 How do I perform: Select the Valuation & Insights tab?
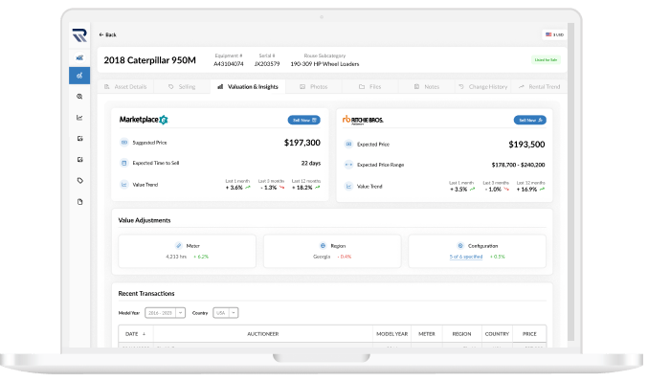248,87
